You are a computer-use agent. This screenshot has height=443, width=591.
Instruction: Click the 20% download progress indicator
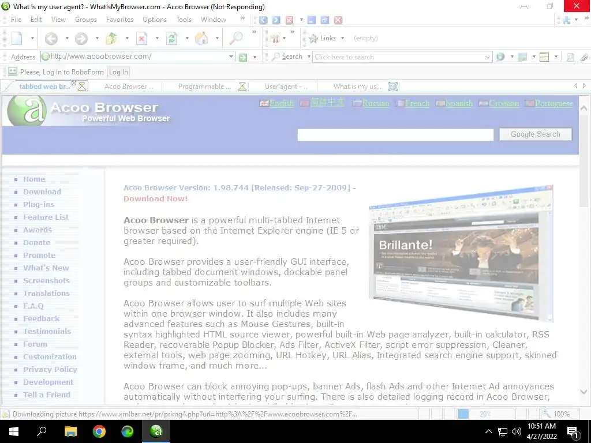click(485, 414)
